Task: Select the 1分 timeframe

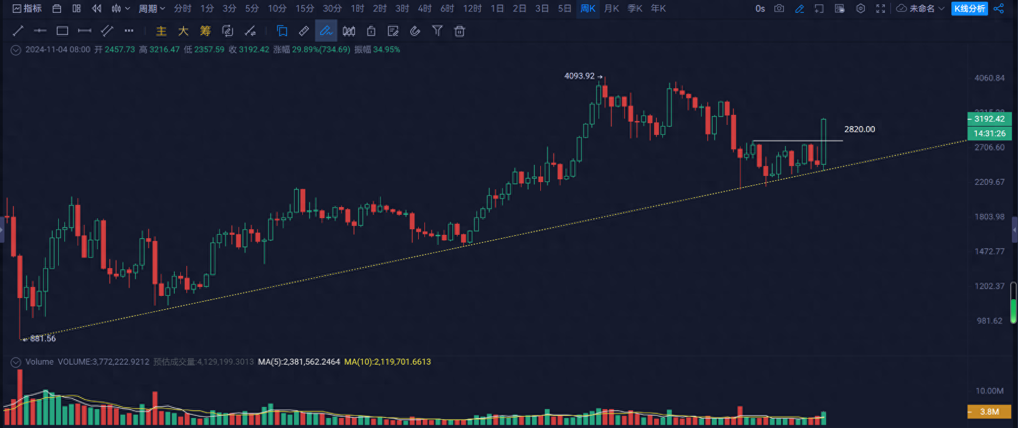Action: coord(207,8)
